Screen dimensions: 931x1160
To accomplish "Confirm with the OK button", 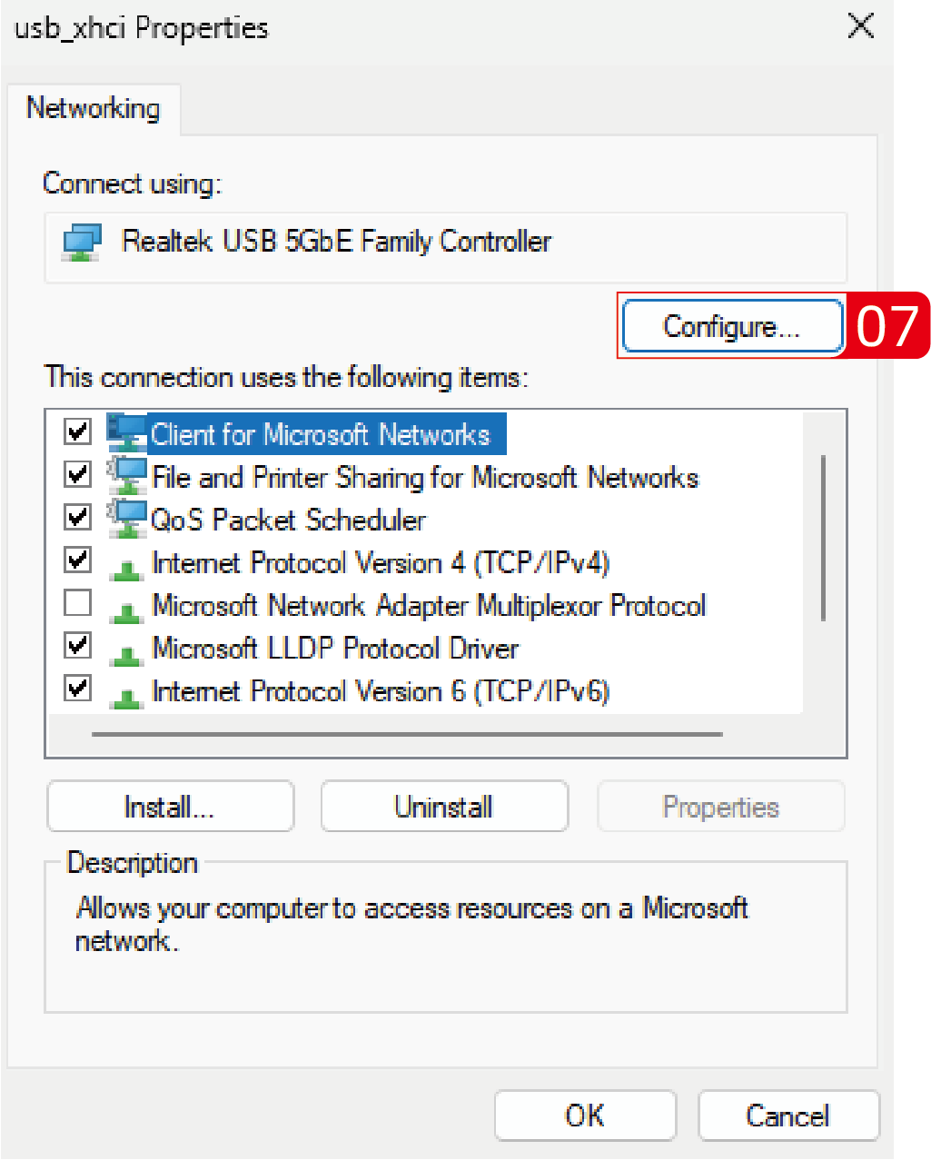I will pyautogui.click(x=585, y=1115).
